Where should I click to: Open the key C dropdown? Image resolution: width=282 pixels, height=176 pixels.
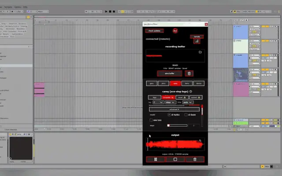[x=158, y=102]
